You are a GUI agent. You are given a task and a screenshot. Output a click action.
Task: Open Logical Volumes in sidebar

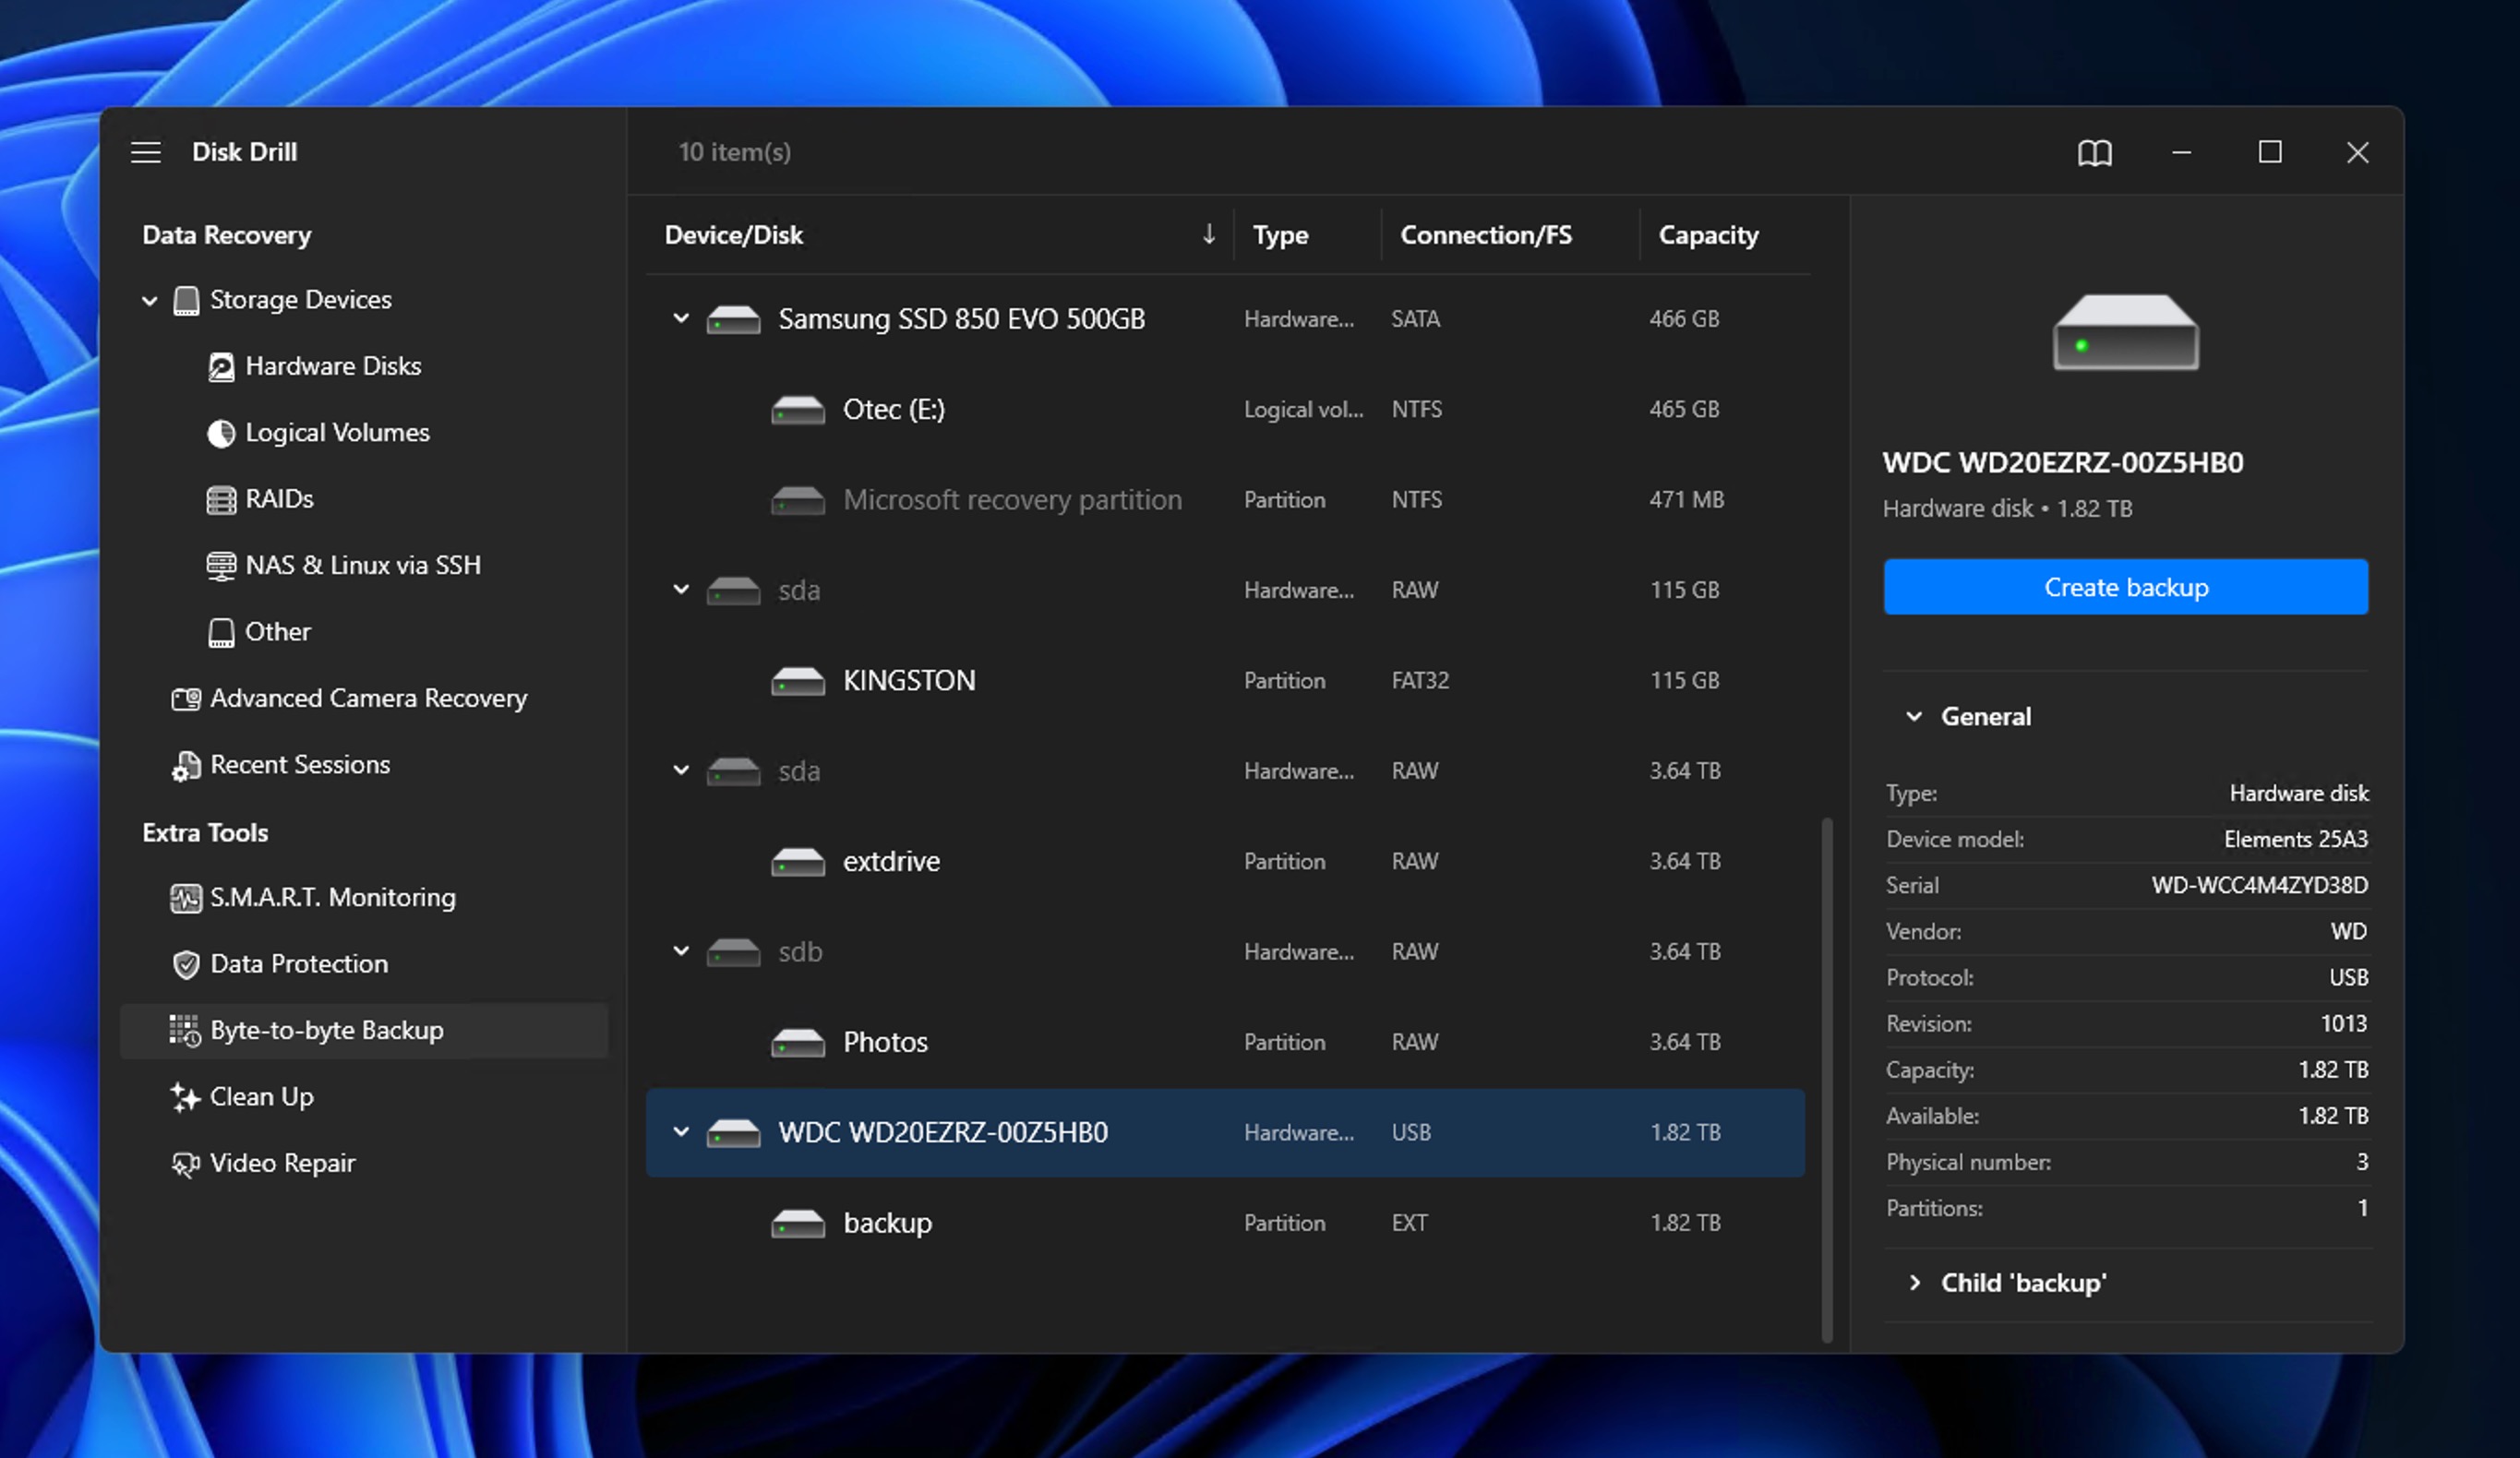tap(337, 433)
